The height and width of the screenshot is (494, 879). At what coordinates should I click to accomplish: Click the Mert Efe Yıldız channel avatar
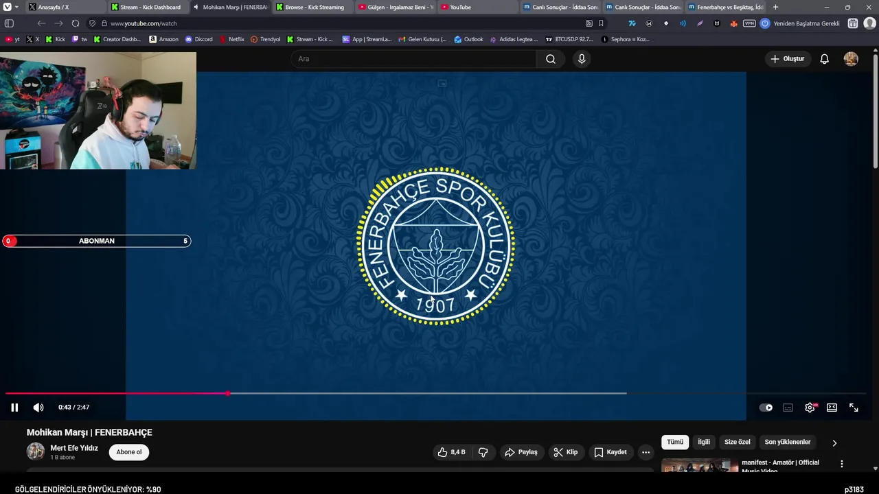(36, 451)
